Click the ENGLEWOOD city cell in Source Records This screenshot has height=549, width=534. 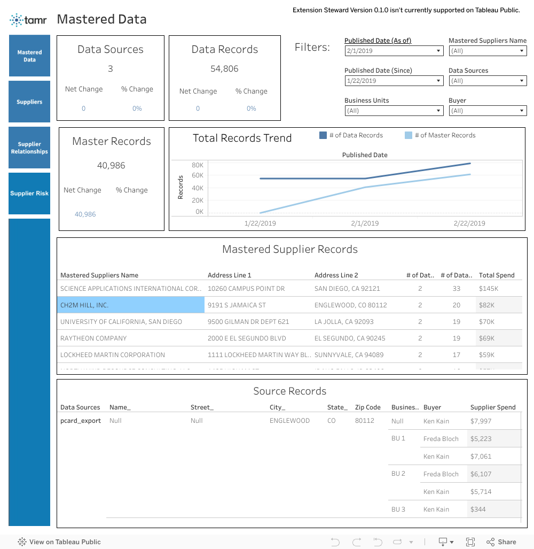pos(289,421)
